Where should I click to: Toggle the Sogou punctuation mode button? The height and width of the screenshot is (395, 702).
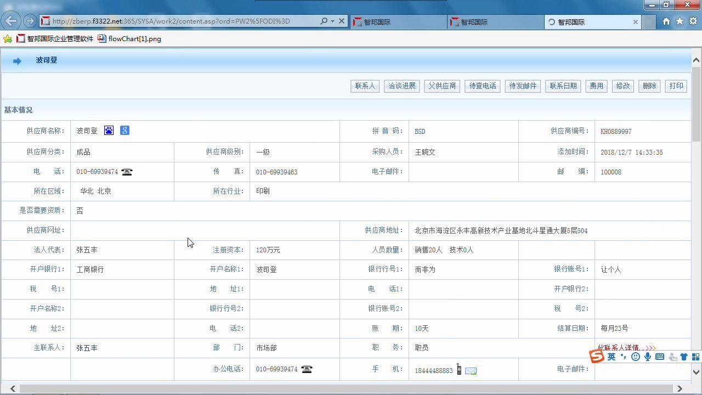624,357
